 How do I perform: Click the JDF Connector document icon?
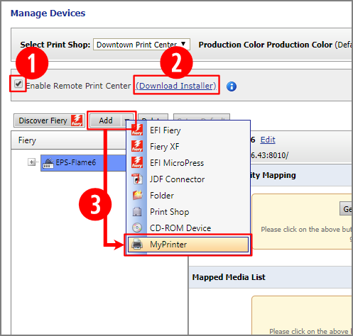point(137,179)
